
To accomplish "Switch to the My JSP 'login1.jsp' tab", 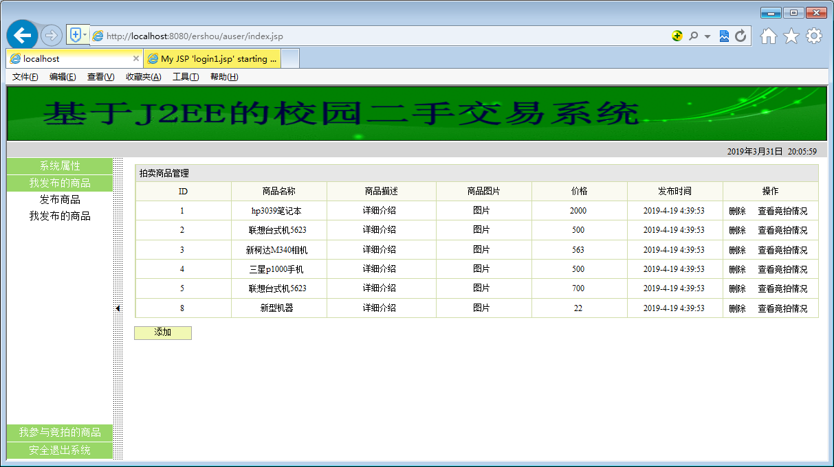I will pyautogui.click(x=212, y=59).
